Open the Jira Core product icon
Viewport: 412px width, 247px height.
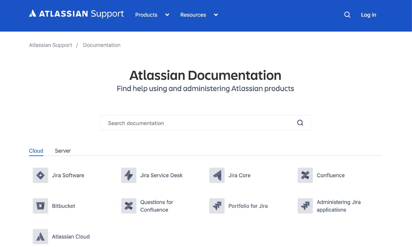[x=217, y=175]
